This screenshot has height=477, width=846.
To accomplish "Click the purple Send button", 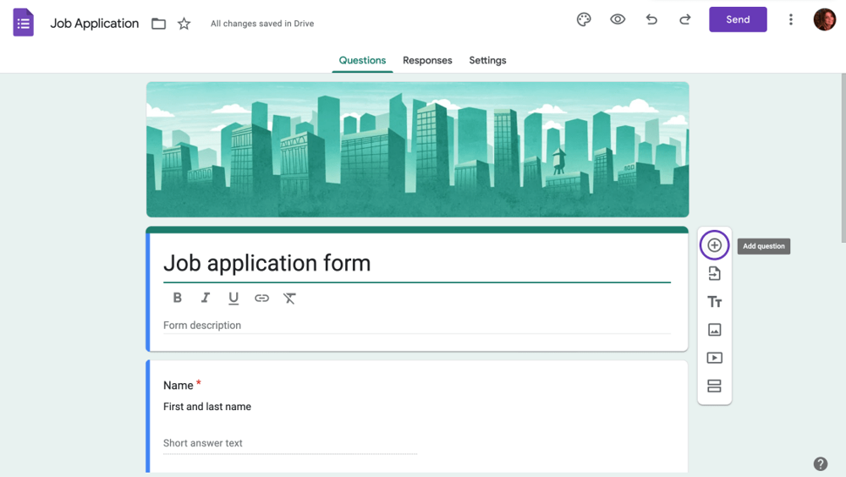I will pos(738,19).
